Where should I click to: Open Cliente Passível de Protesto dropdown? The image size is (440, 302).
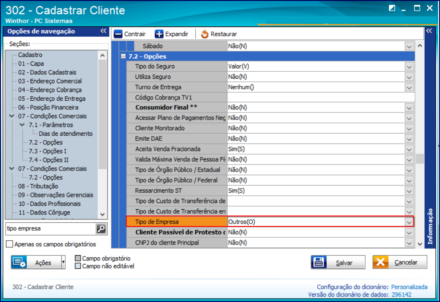pyautogui.click(x=409, y=232)
